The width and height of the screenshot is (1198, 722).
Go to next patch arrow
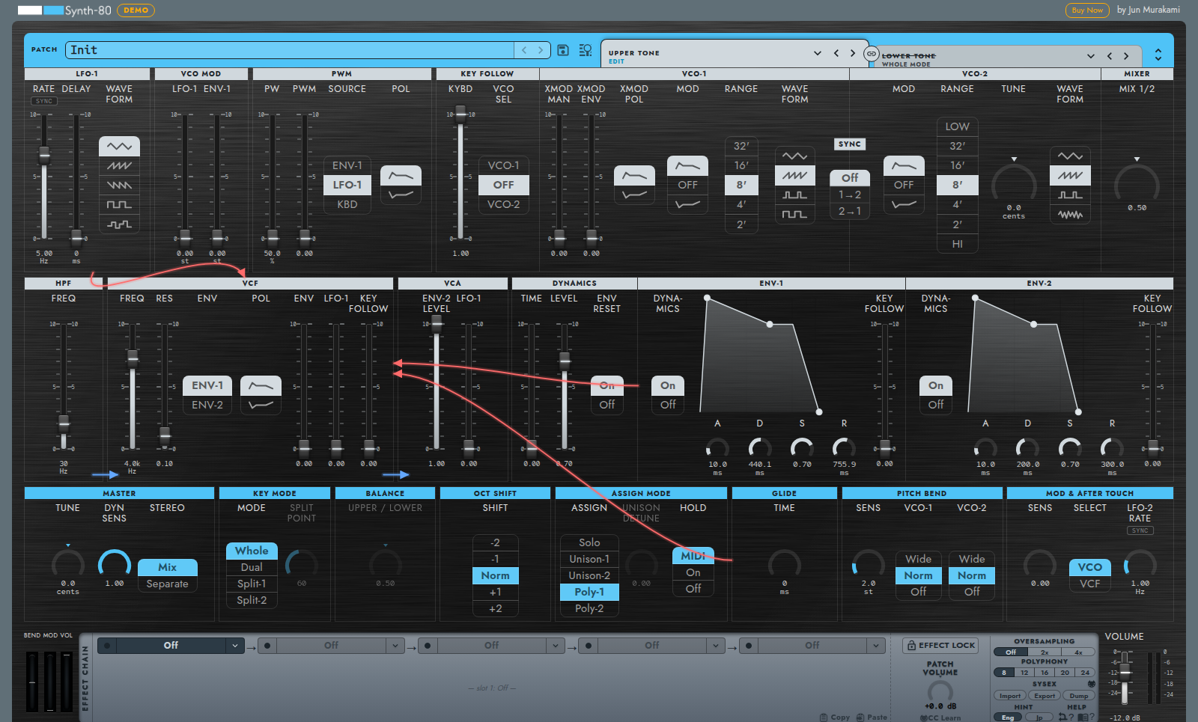coord(541,50)
